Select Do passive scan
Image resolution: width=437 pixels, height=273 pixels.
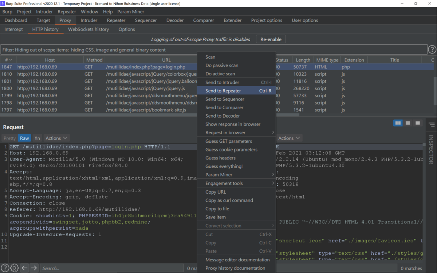tap(236, 65)
